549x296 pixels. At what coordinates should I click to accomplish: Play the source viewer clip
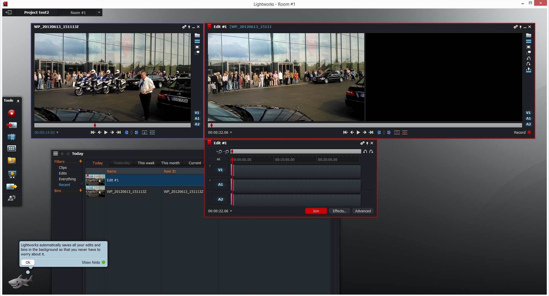pyautogui.click(x=106, y=132)
